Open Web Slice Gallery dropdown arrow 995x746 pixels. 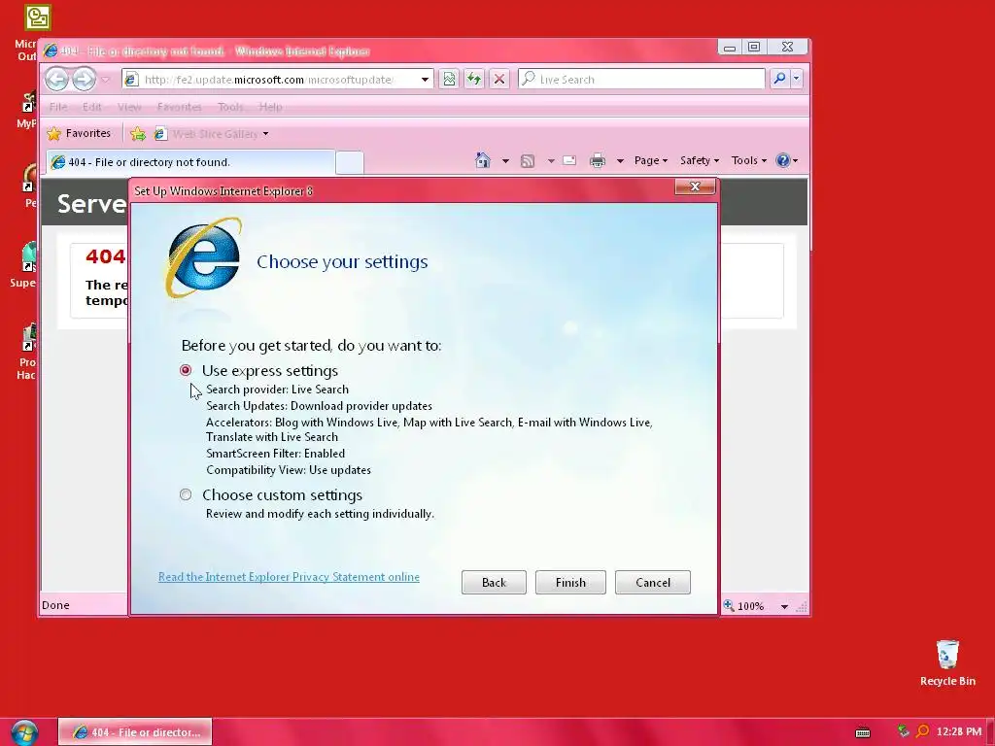pyautogui.click(x=266, y=134)
